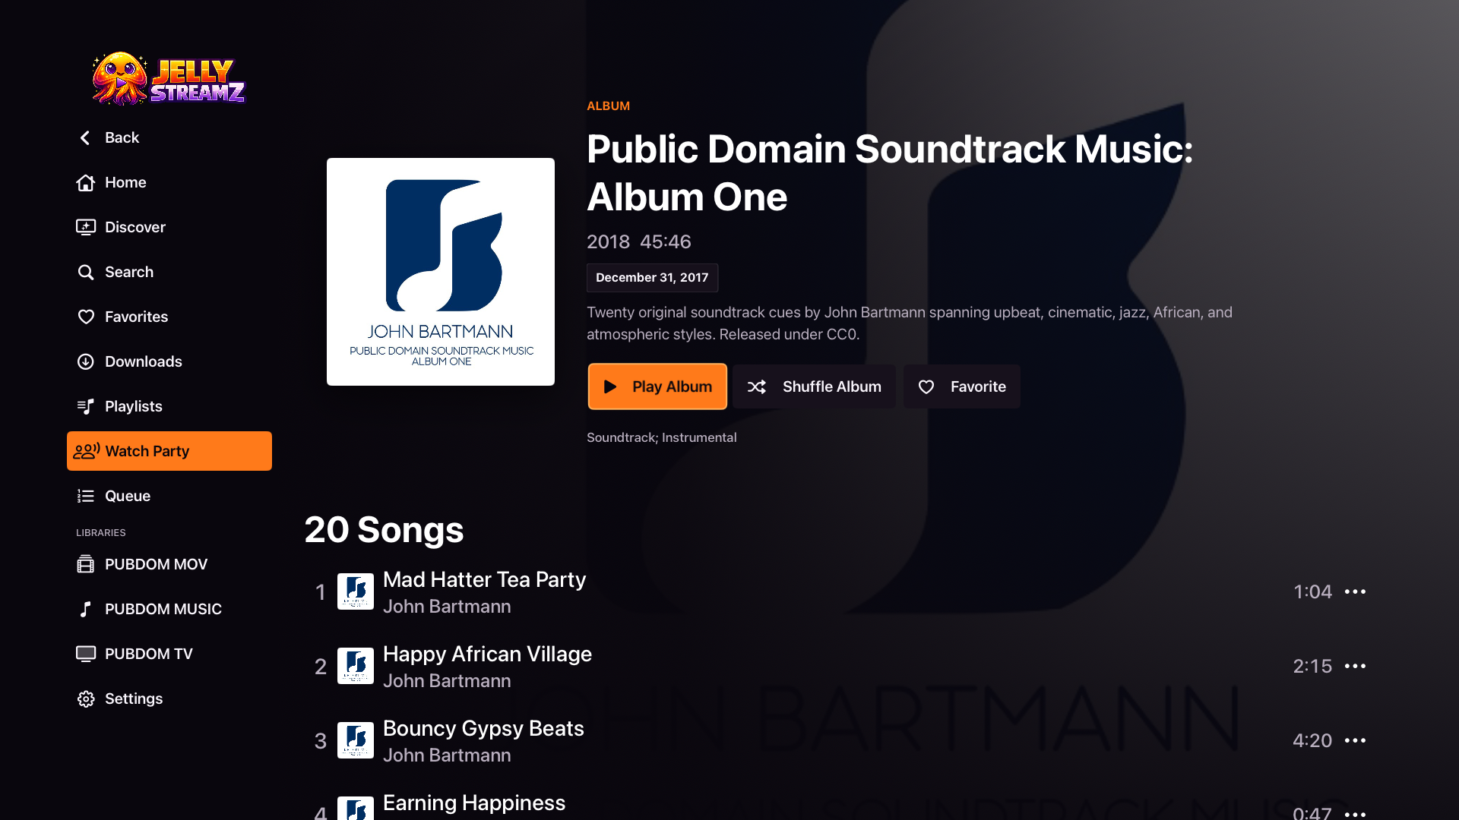The image size is (1459, 820).
Task: Play the song Bouncy Gypsy Beats
Action: [483, 728]
